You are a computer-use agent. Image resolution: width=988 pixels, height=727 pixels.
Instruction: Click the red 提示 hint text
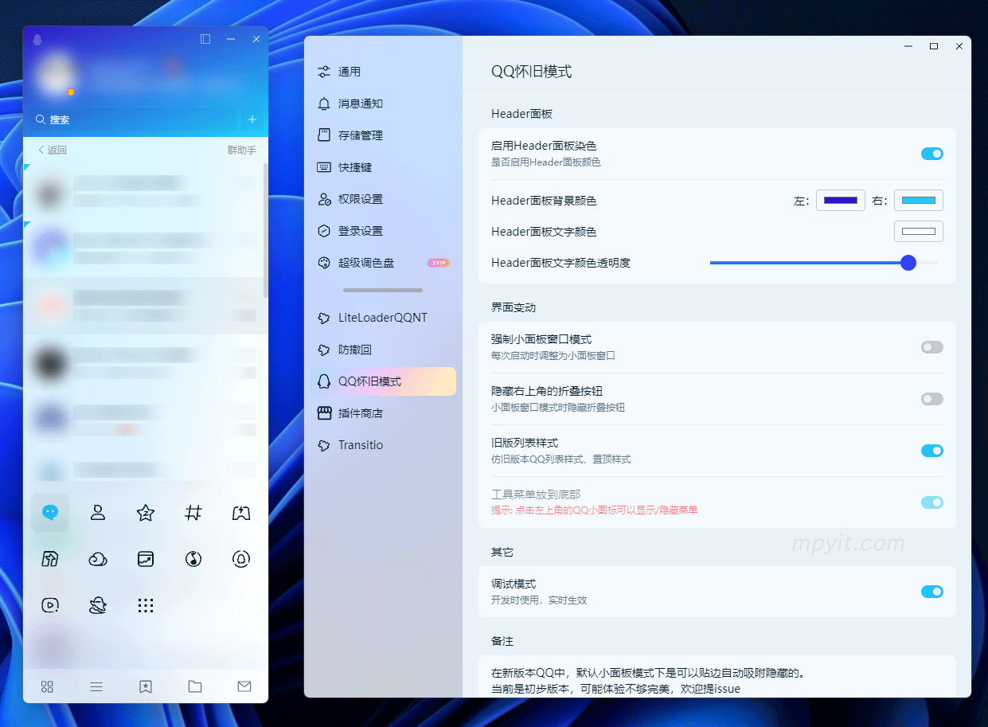[x=595, y=510]
